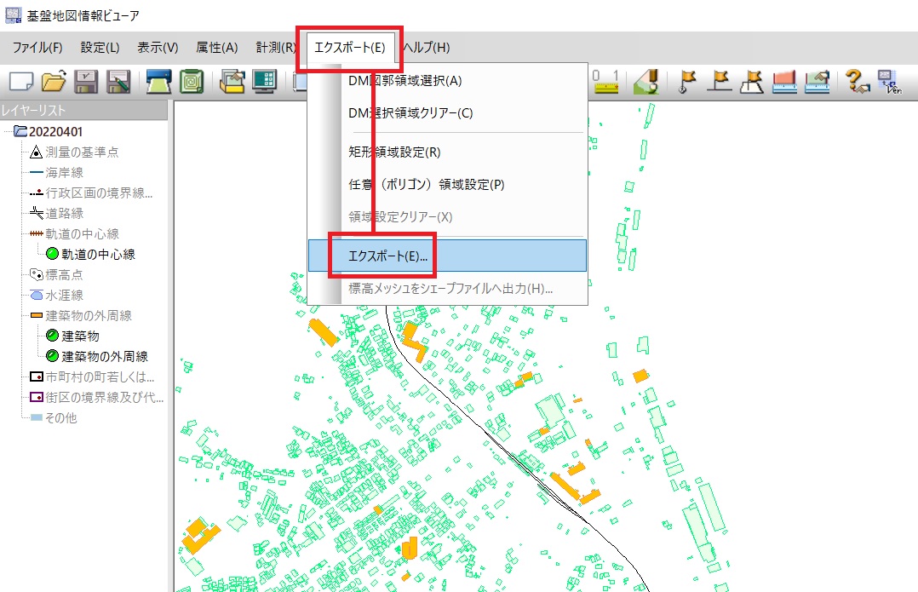Click the floppy disk with pencil icon
The width and height of the screenshot is (918, 592).
click(x=118, y=82)
